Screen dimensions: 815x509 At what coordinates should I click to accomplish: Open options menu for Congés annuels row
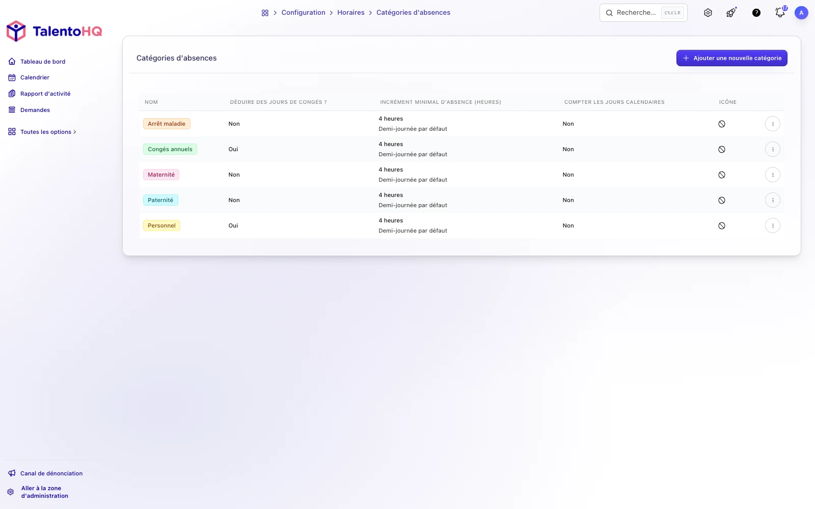tap(773, 149)
